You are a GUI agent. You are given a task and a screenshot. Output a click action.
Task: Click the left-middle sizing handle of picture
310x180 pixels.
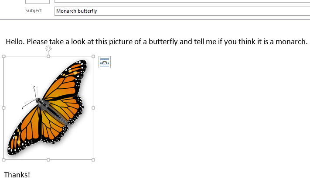point(4,108)
